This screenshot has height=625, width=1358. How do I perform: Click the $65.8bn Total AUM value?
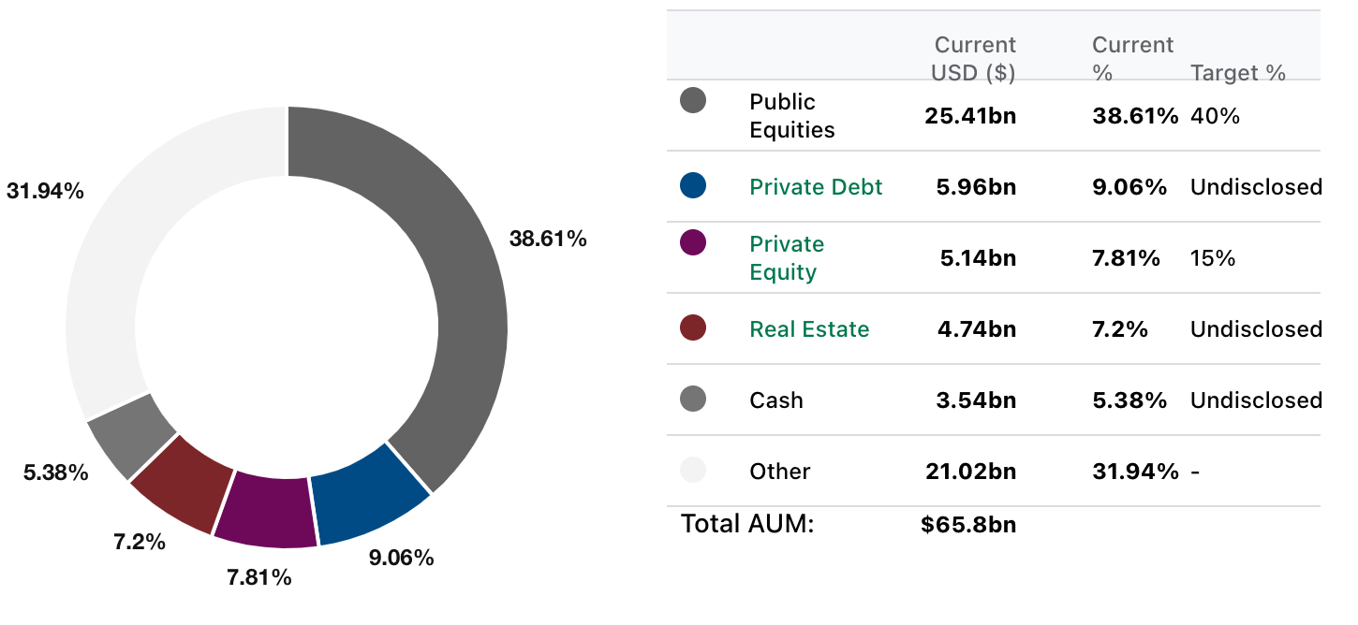coord(968,524)
